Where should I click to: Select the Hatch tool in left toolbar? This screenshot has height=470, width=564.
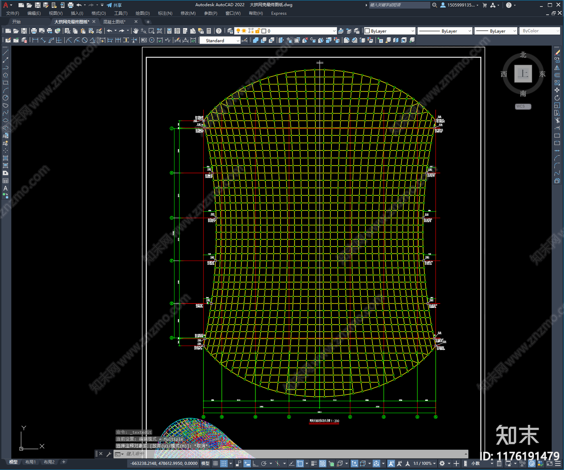5,158
